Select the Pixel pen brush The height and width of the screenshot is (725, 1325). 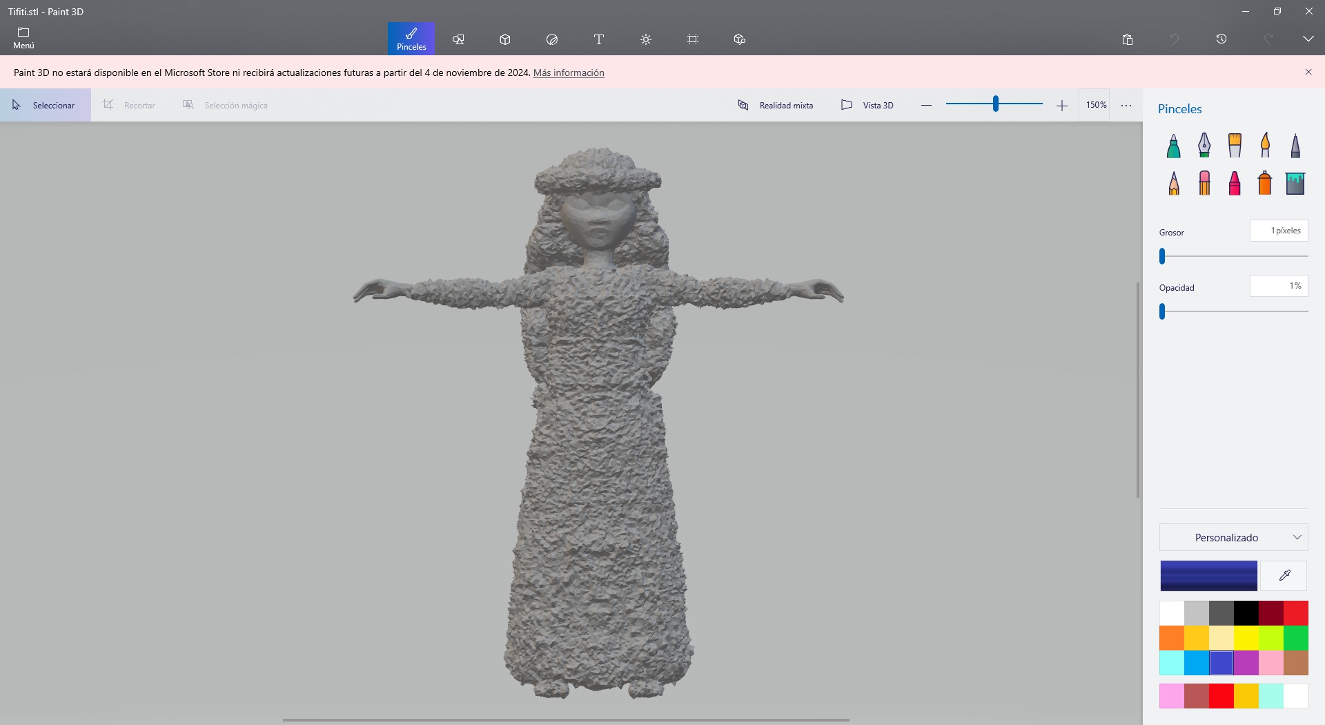[1295, 146]
